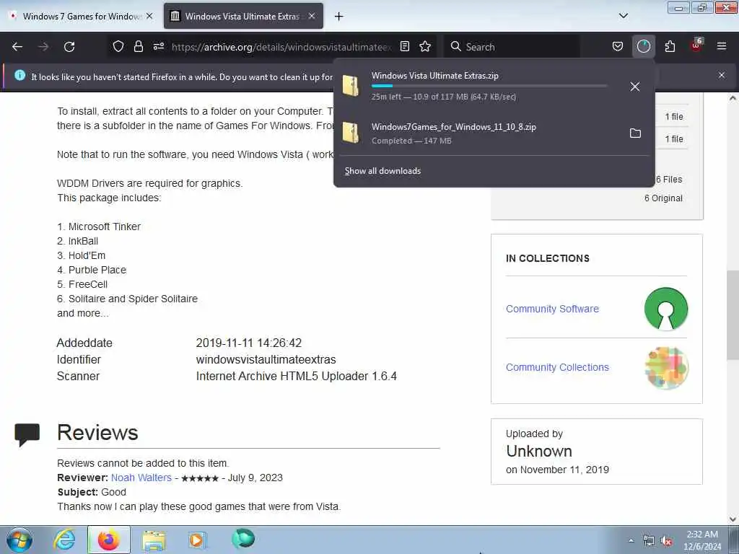Viewport: 739px width, 554px height.
Task: Expand the list all tabs chevron
Action: click(x=623, y=16)
